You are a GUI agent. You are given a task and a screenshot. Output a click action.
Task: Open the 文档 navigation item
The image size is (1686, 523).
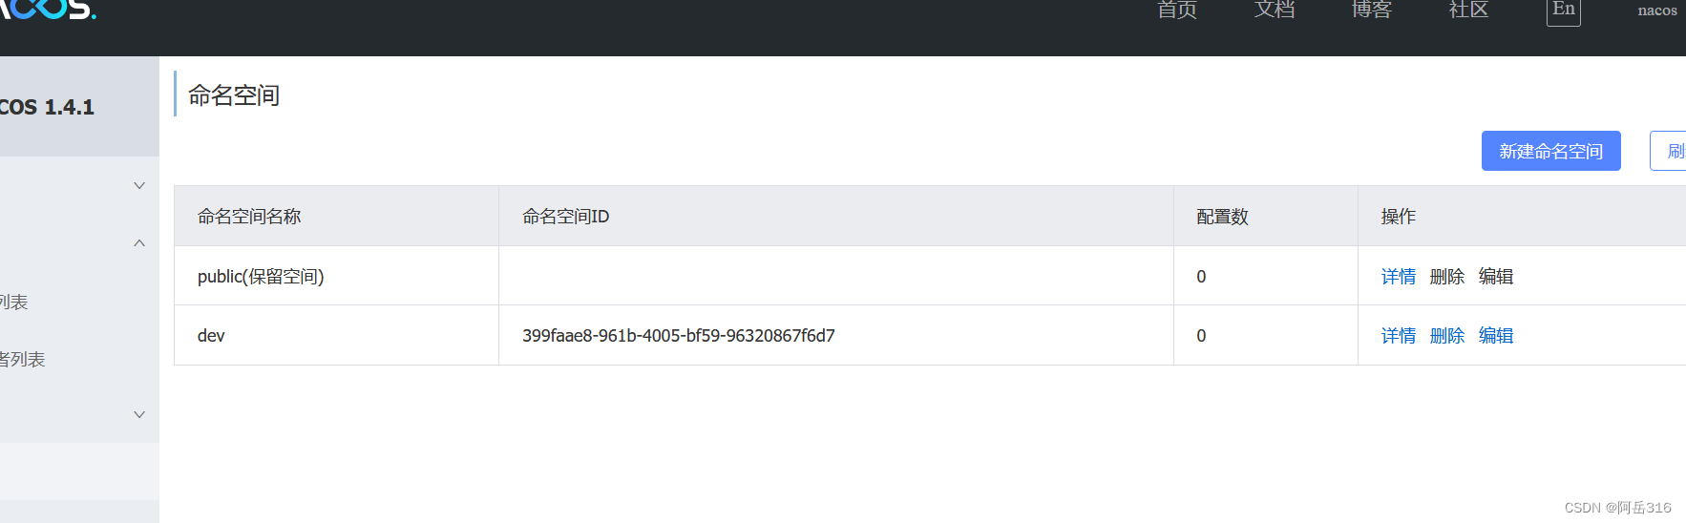pyautogui.click(x=1275, y=10)
